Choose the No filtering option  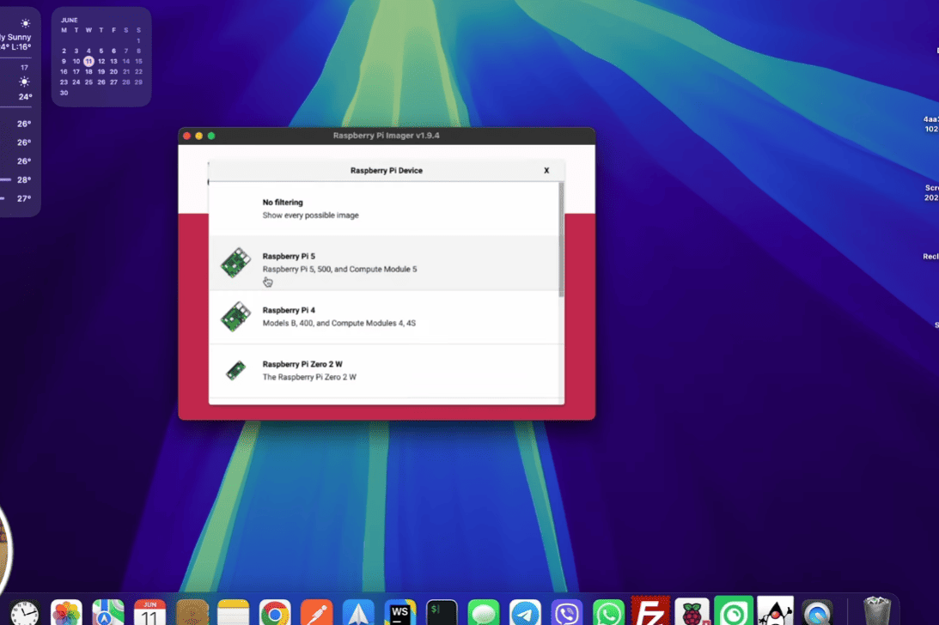(x=384, y=209)
